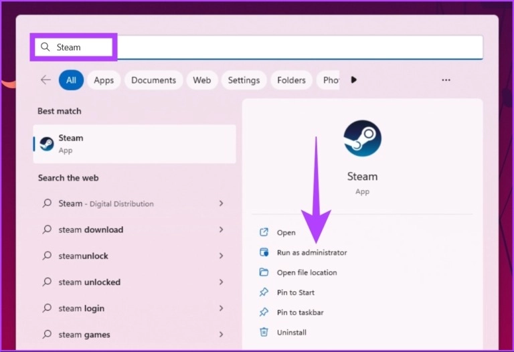Click the Open file location folder icon
This screenshot has width=514, height=352.
tap(264, 272)
